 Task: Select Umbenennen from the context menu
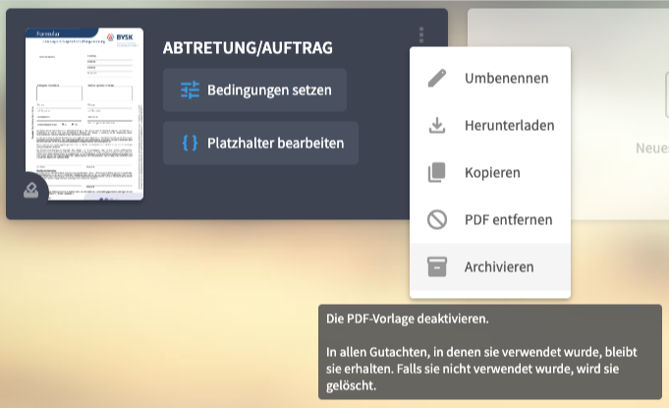[x=490, y=78]
